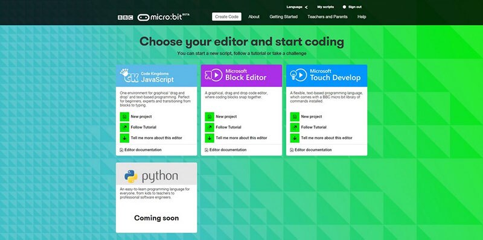Open Editor documentation for Block Editor
The image size is (483, 240).
(228, 150)
